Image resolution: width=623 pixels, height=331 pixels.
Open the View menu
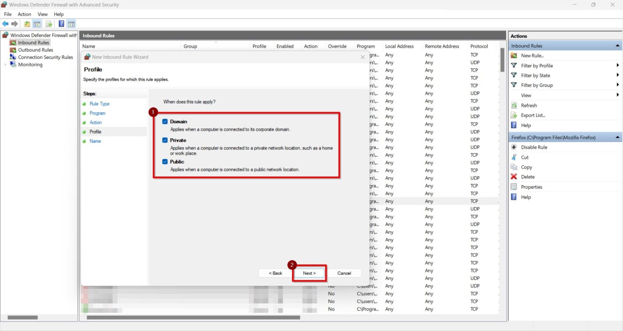tap(42, 14)
